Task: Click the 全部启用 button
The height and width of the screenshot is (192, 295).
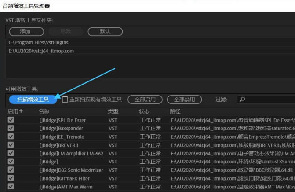Action: pyautogui.click(x=145, y=100)
